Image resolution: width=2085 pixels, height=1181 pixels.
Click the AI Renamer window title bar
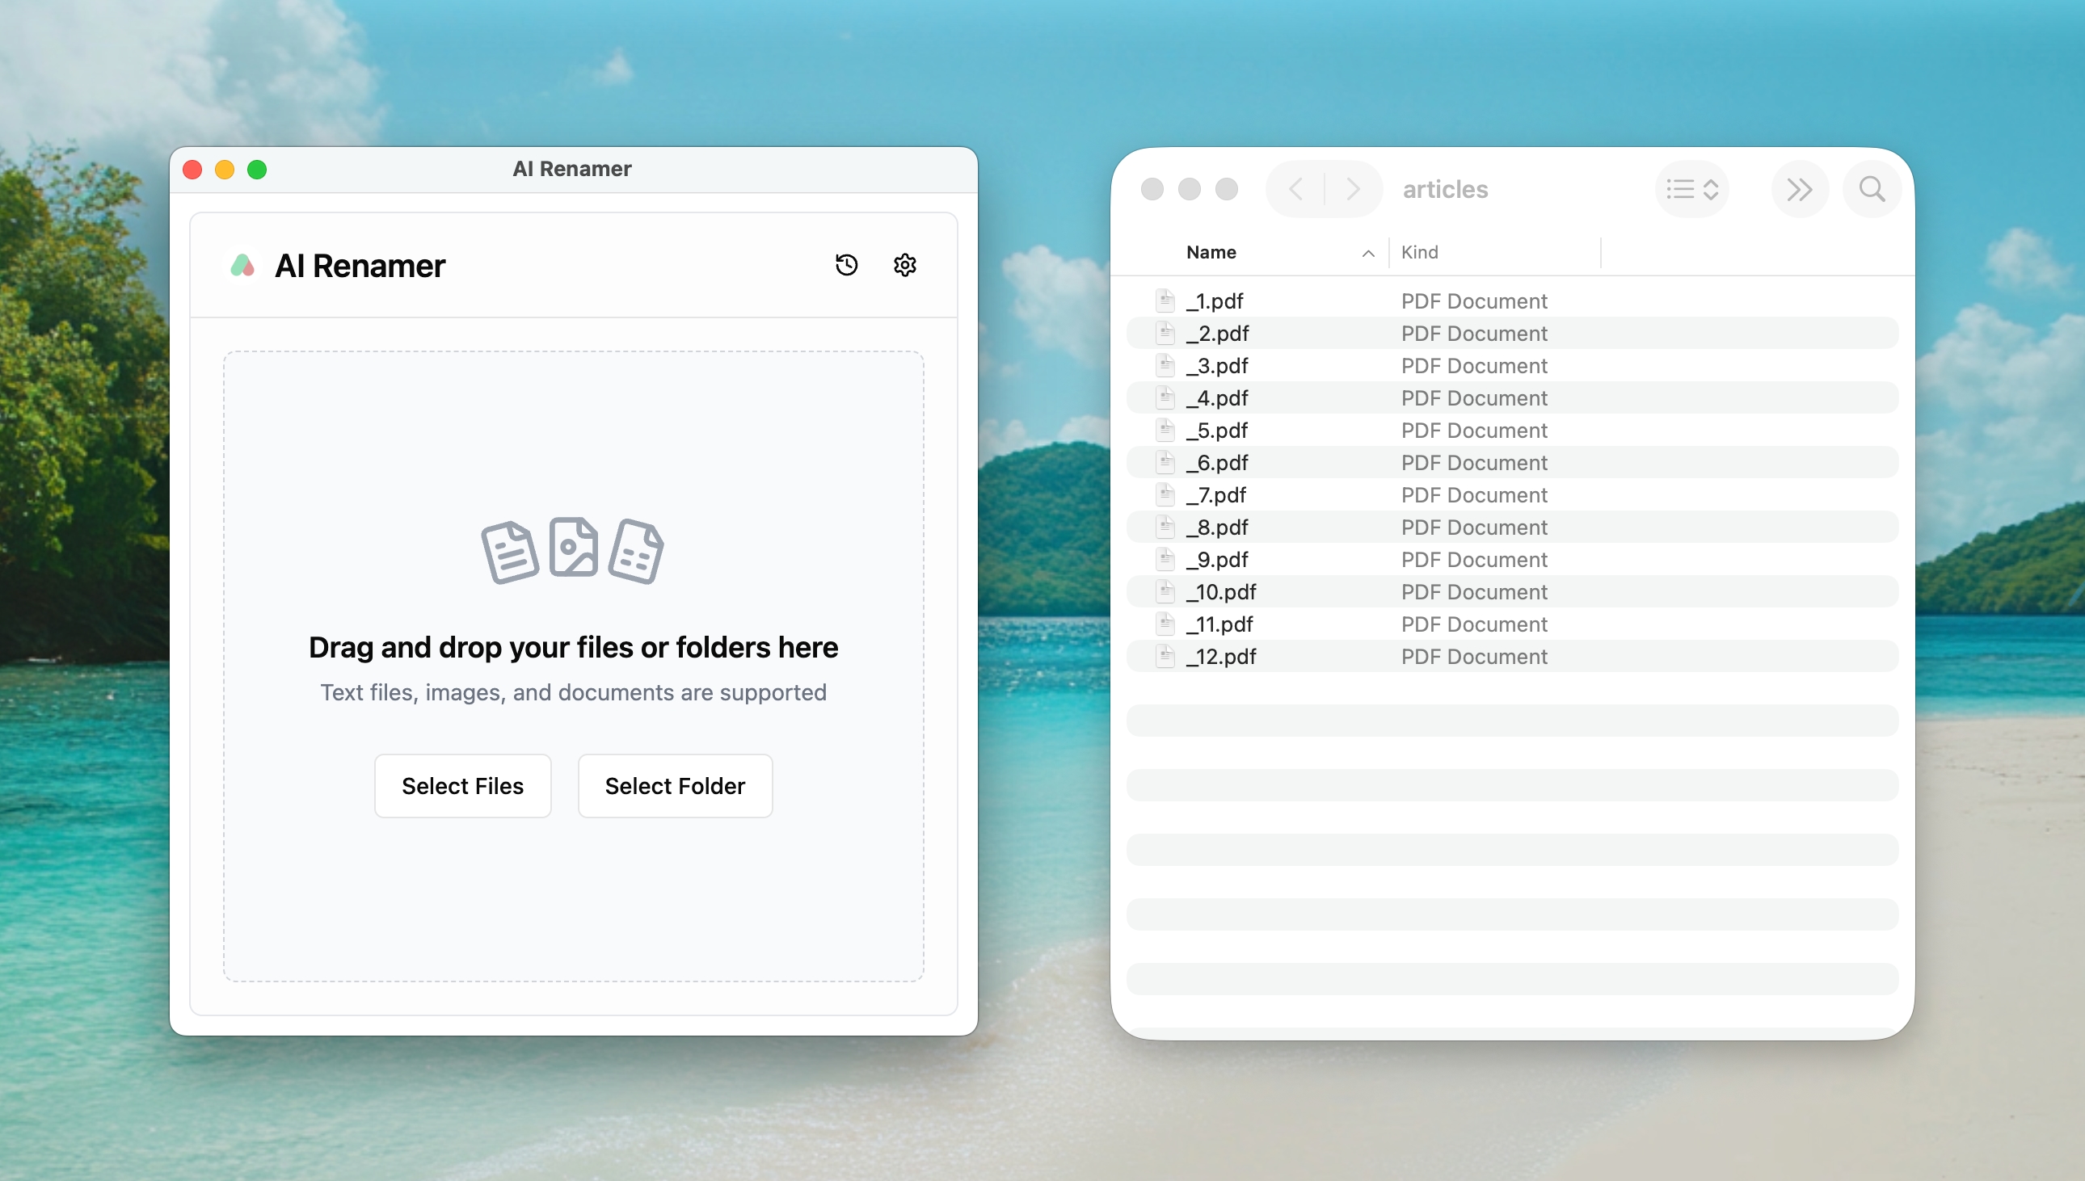[x=573, y=169]
